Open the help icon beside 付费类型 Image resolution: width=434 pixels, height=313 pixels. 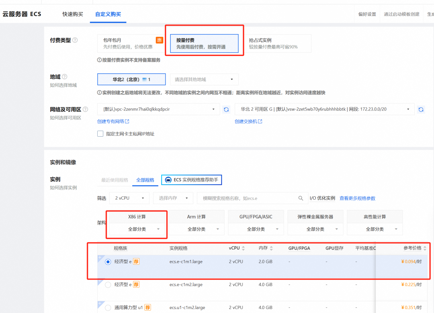pyautogui.click(x=75, y=40)
